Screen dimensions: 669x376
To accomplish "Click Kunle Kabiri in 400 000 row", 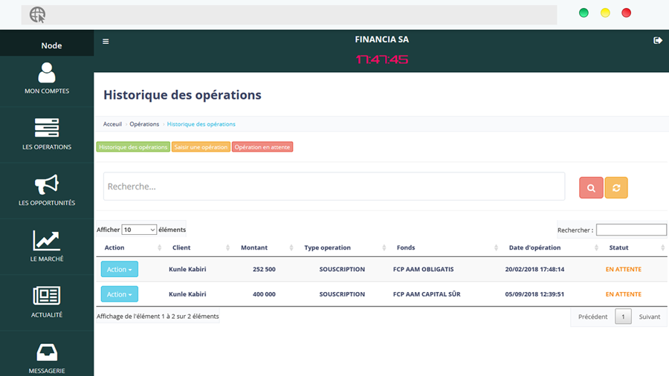I will [187, 294].
